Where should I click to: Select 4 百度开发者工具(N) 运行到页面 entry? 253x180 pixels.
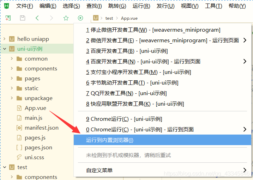pos(162,62)
